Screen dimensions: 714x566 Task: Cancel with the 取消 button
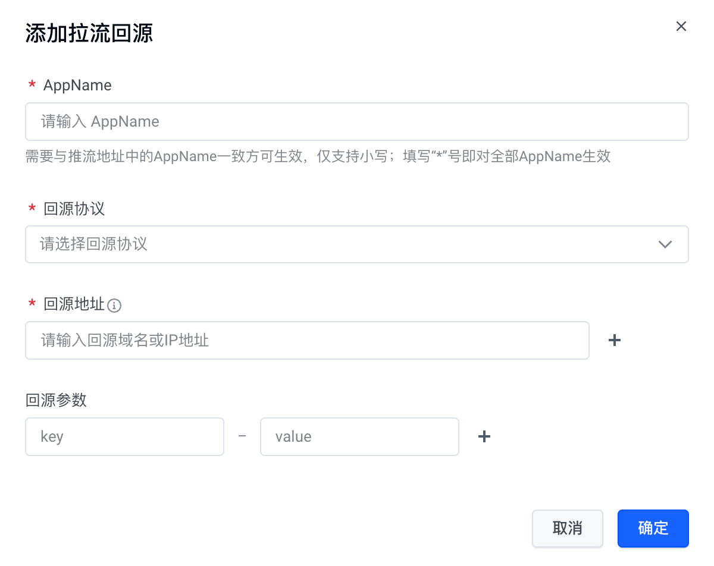pyautogui.click(x=568, y=529)
